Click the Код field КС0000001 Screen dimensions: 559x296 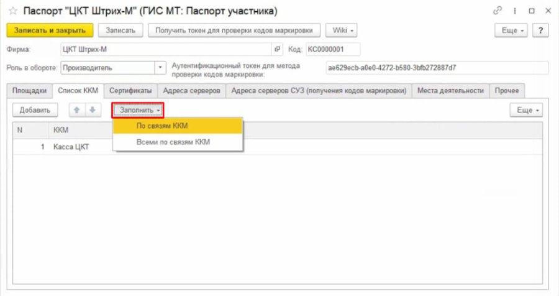coord(333,49)
